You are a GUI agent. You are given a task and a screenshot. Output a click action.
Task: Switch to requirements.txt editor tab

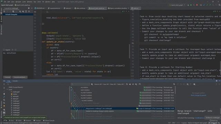click(54, 8)
